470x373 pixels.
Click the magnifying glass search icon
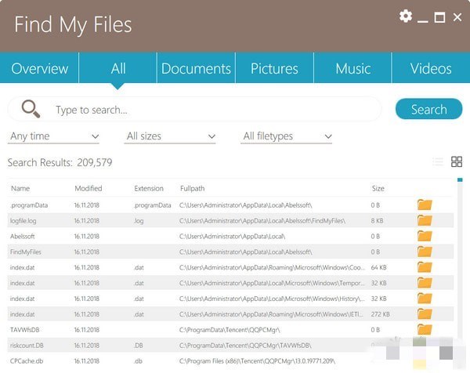click(31, 109)
